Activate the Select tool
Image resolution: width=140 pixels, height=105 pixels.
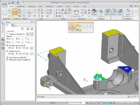pos(15,13)
